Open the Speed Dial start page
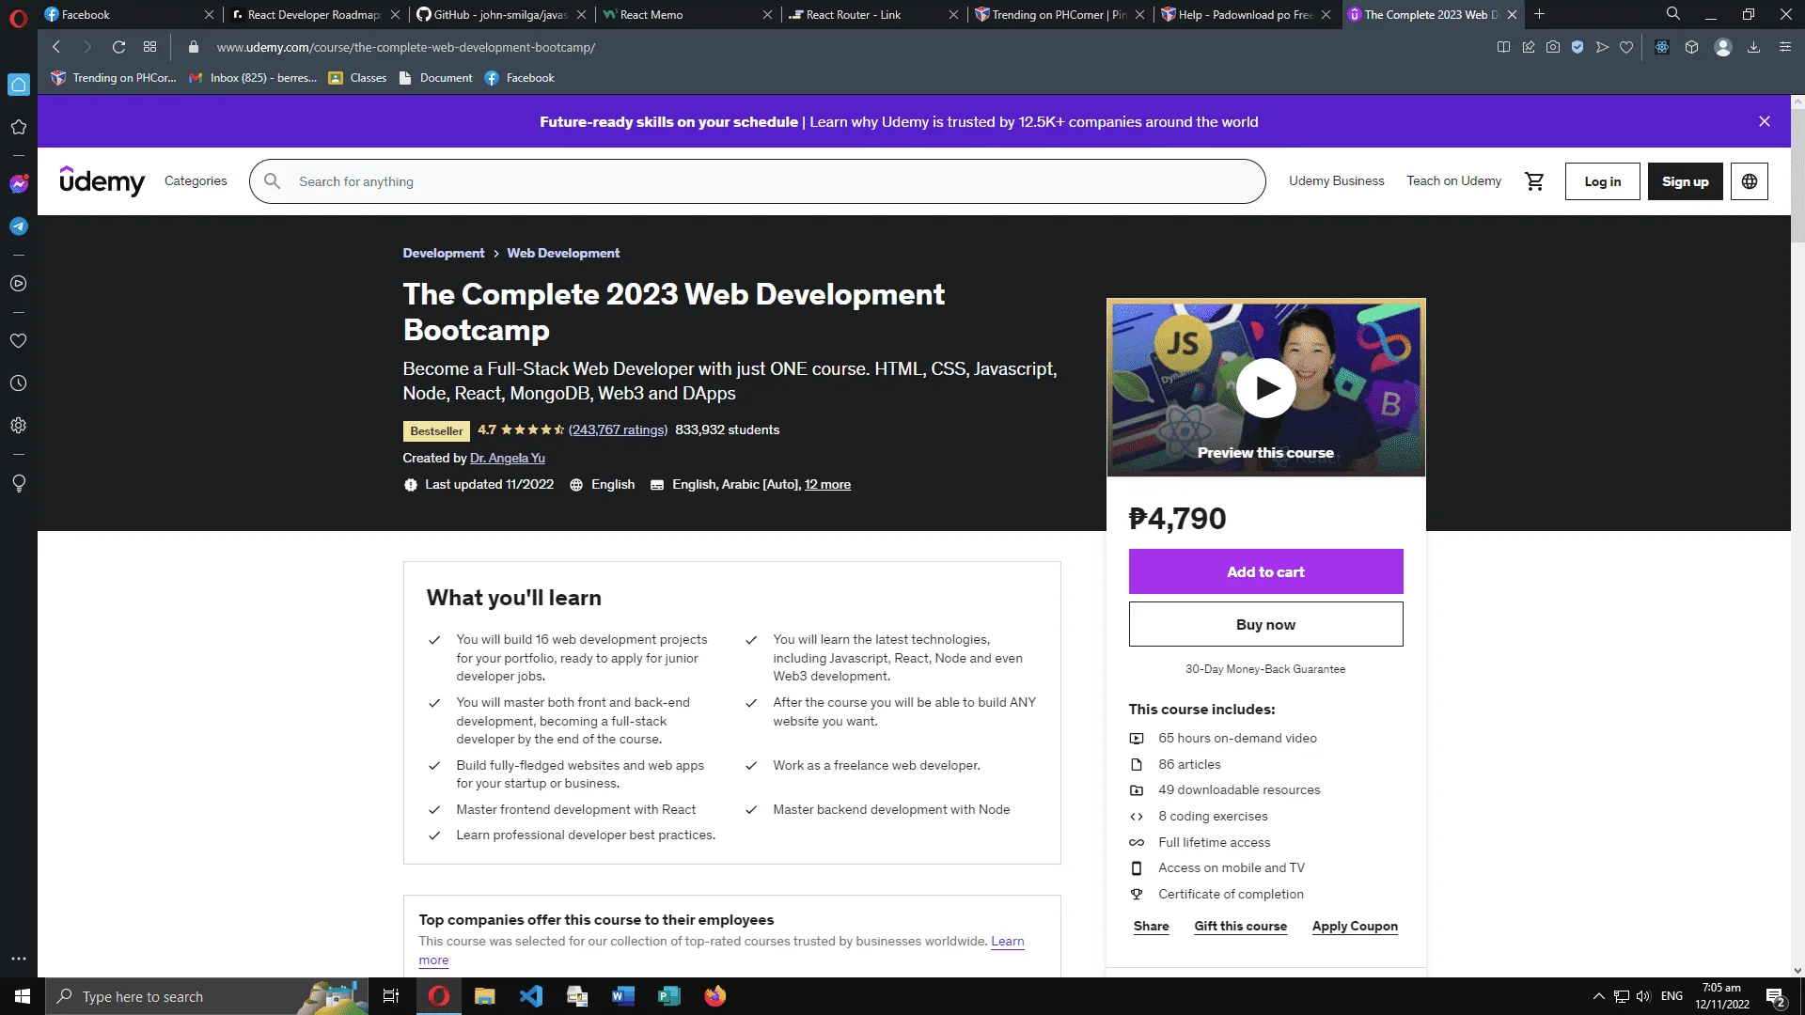 (x=149, y=47)
